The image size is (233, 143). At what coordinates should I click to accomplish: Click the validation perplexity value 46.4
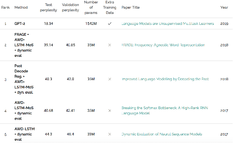pyautogui.click(x=70, y=134)
